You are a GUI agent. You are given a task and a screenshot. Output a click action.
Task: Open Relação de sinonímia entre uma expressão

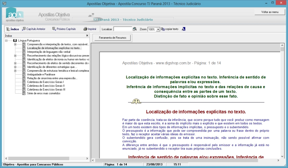(x=52, y=78)
